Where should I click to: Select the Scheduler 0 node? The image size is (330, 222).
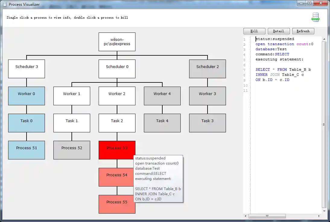[117, 69]
